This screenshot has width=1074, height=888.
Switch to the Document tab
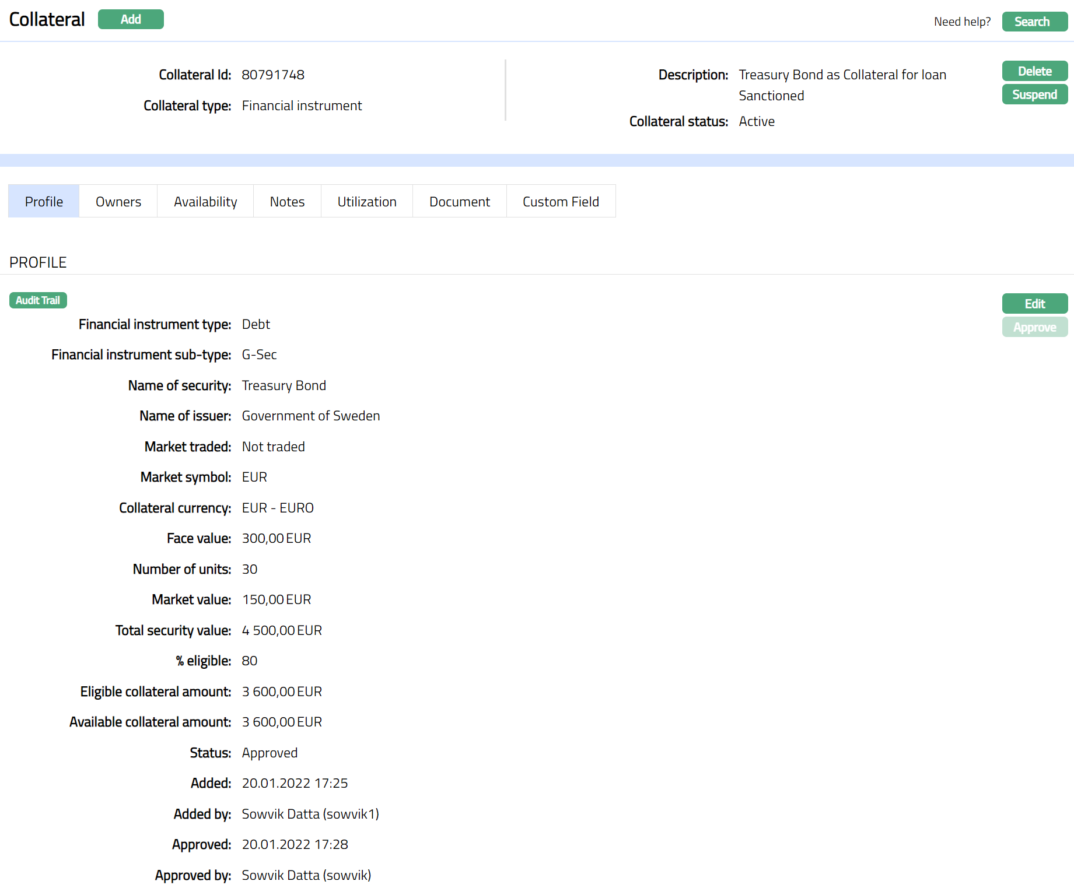point(460,202)
